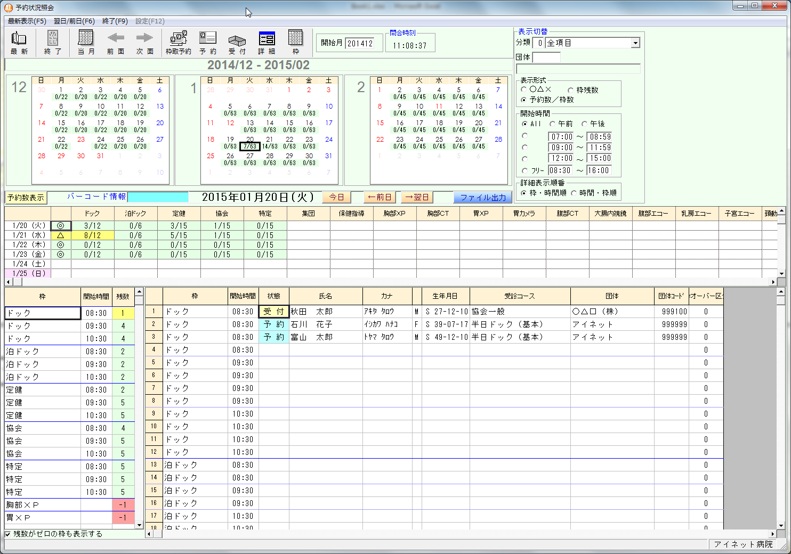Click the ◎ status mark for 1/22
The height and width of the screenshot is (554, 791).
(61, 245)
